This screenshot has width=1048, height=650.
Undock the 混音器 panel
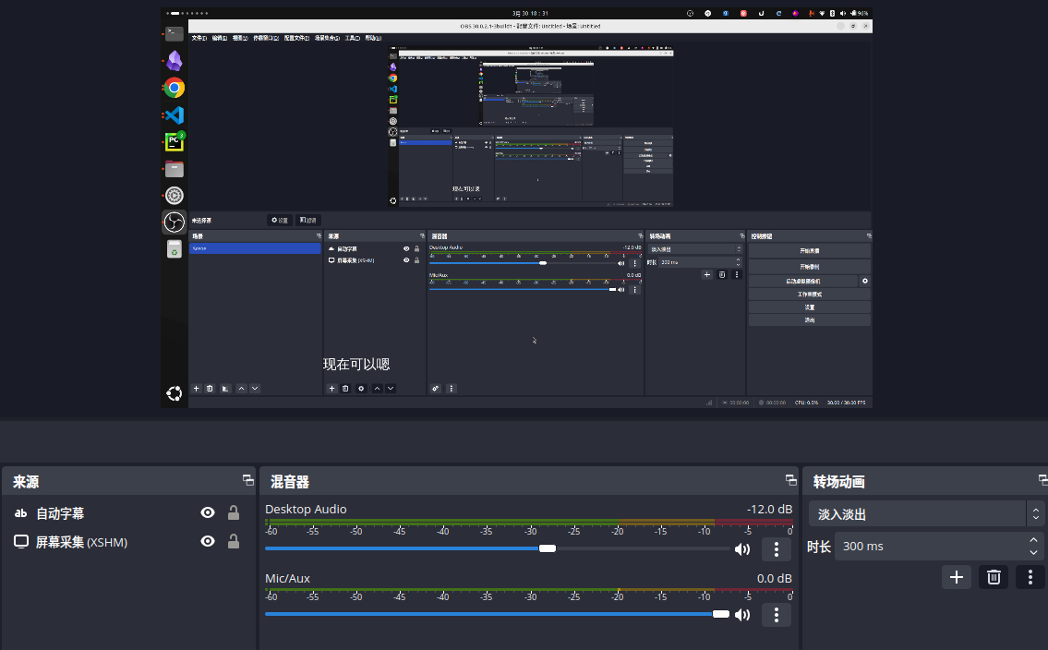click(790, 480)
